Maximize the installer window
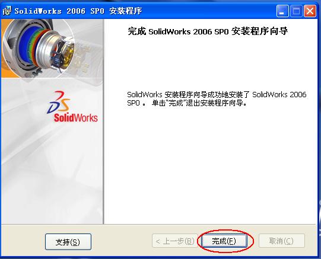This screenshot has width=321, height=259. [296, 11]
